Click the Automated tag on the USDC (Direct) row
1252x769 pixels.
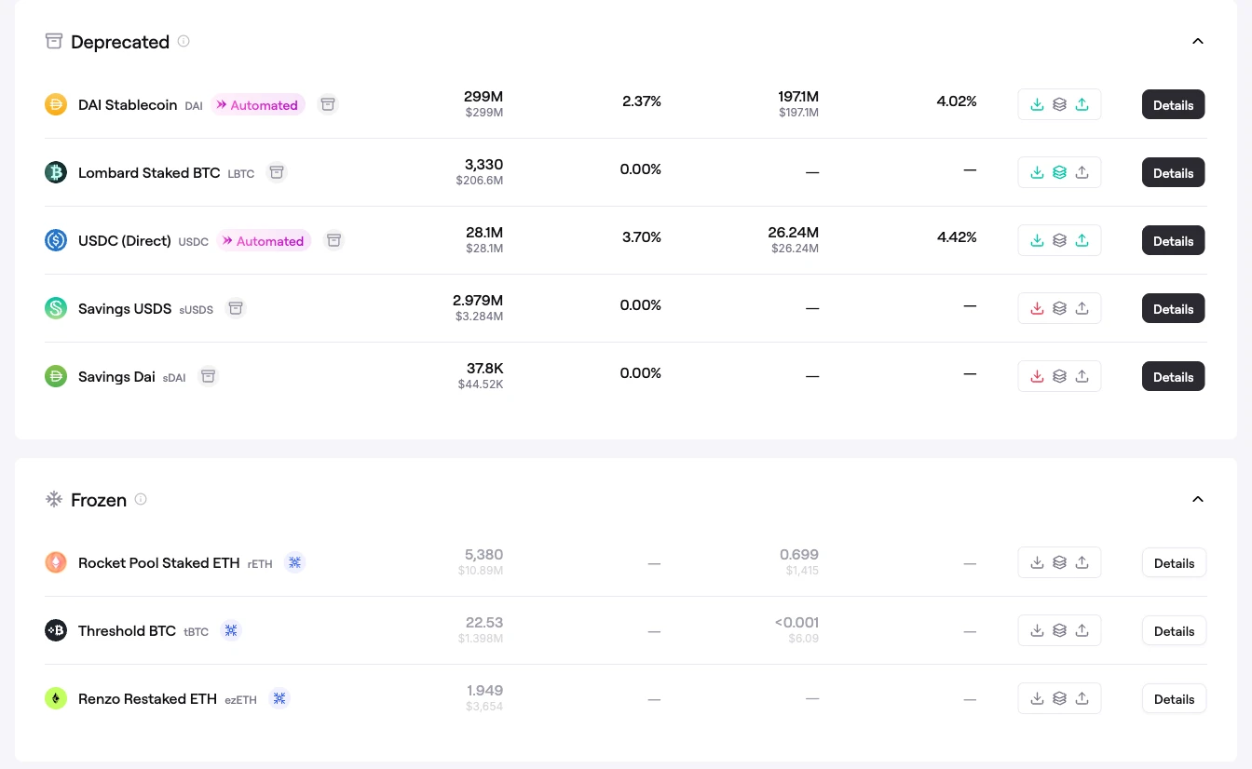tap(264, 241)
